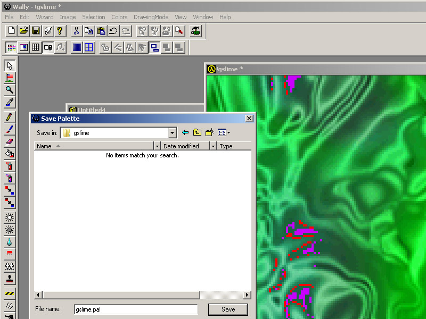This screenshot has height=319, width=426.
Task: Click the File name input field
Action: 136,309
